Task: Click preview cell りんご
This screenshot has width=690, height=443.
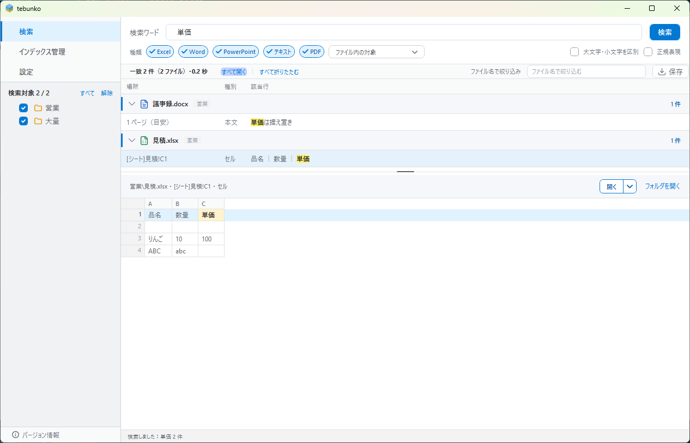Action: pos(158,239)
